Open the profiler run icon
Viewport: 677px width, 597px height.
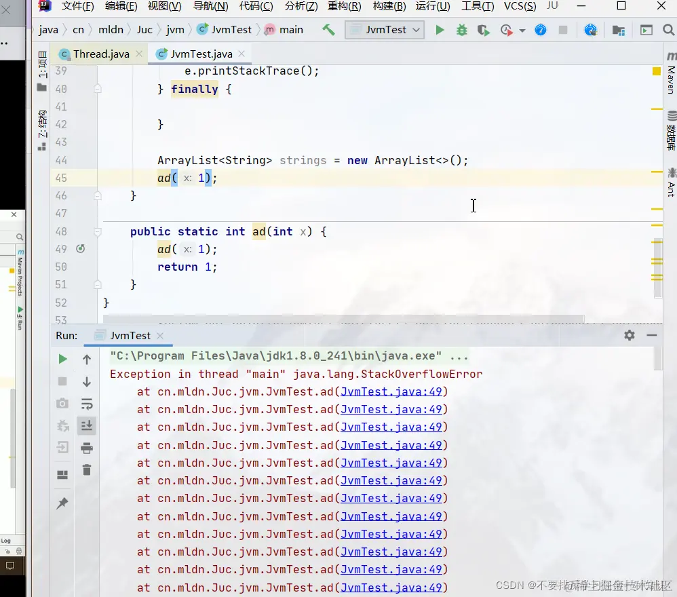tap(507, 31)
